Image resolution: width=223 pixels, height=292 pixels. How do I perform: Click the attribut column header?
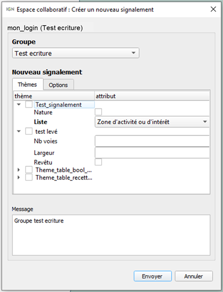click(152, 96)
